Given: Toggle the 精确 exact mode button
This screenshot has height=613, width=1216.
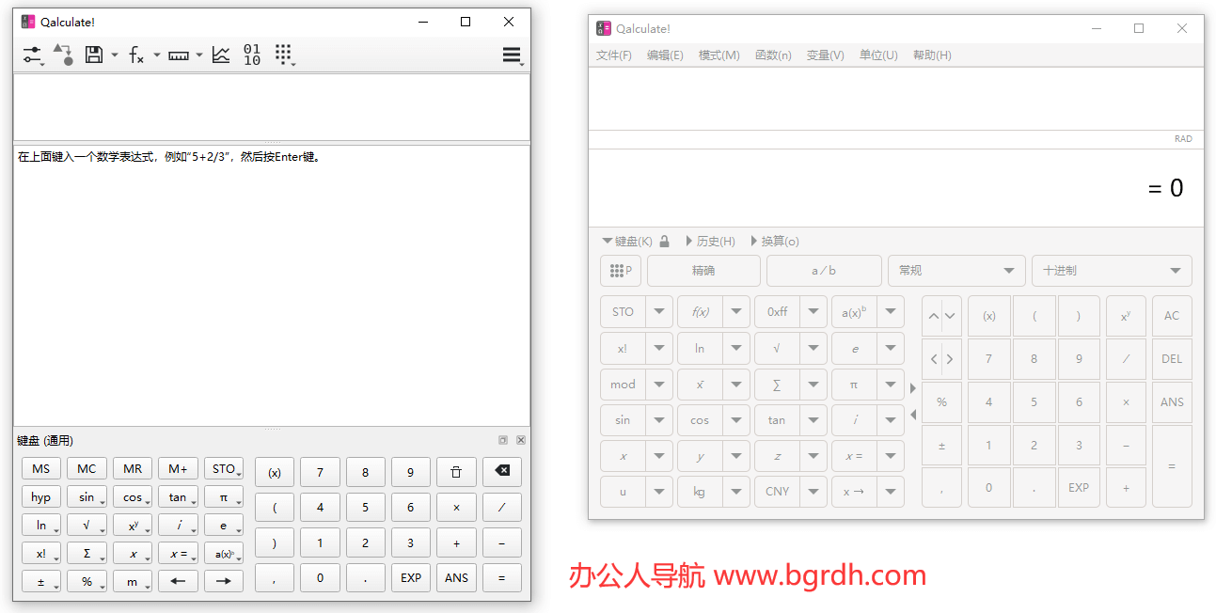Looking at the screenshot, I should 703,271.
